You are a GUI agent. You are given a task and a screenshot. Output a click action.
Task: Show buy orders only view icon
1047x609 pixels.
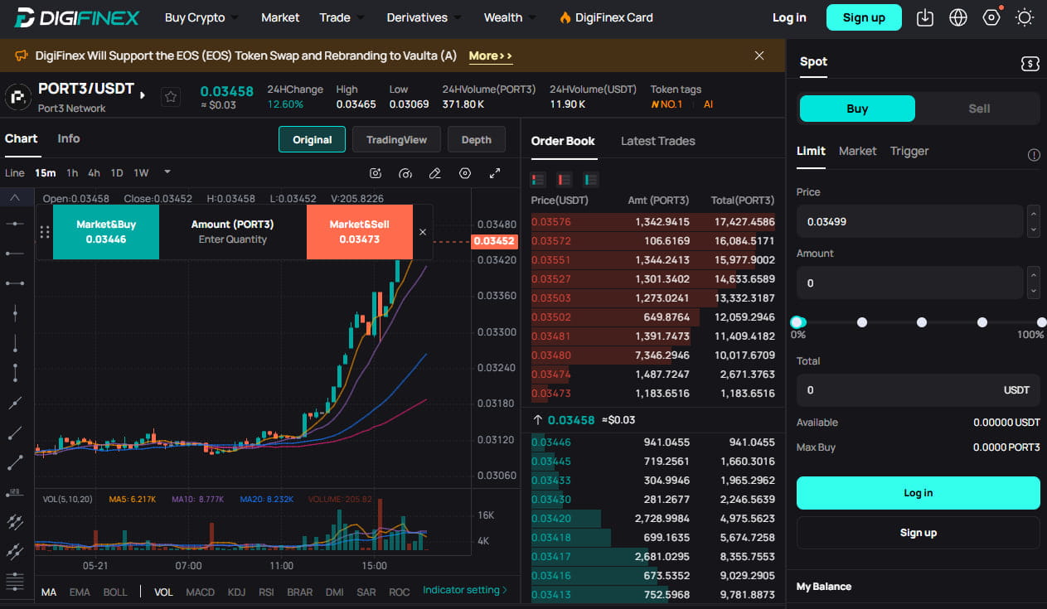point(591,179)
